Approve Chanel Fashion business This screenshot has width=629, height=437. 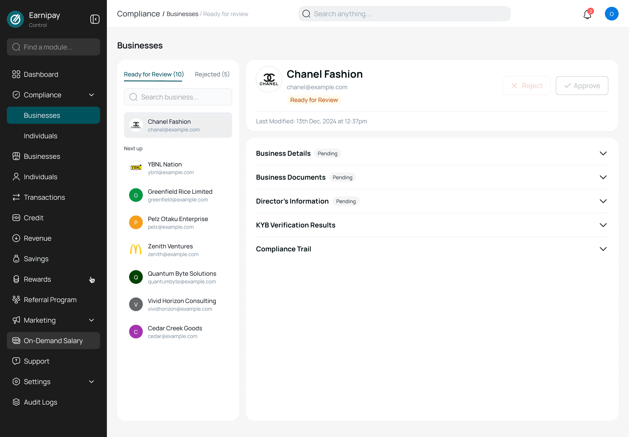pos(582,86)
